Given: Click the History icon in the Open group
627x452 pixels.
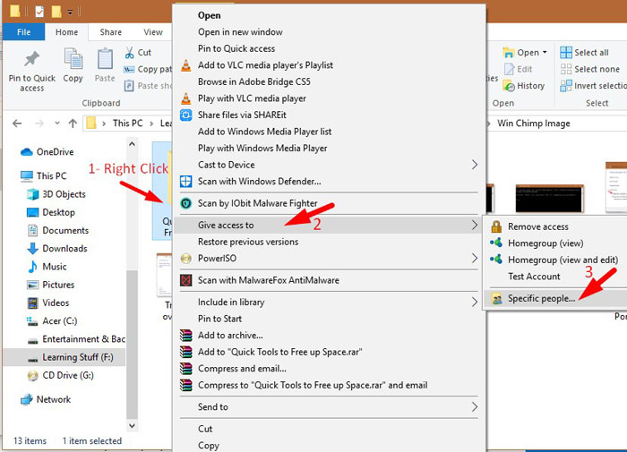Looking at the screenshot, I should pos(509,86).
